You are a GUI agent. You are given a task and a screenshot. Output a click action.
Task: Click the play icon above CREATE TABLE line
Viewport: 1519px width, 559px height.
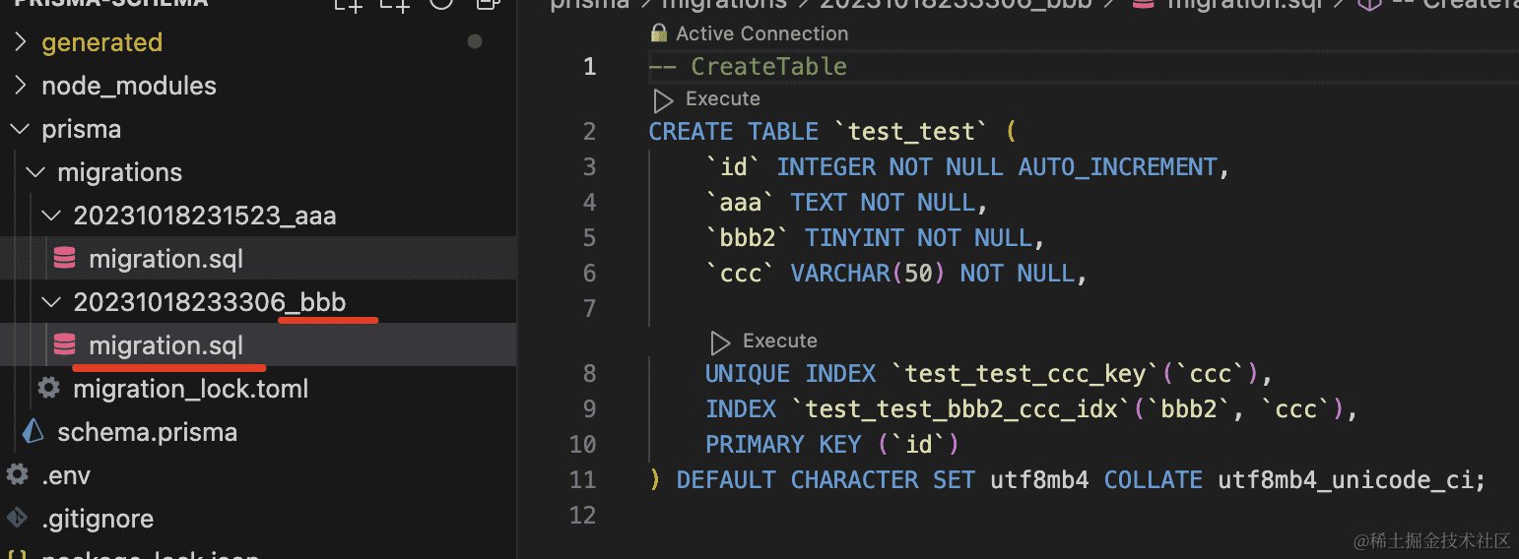(664, 99)
